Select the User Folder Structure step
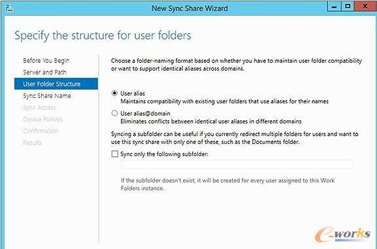The height and width of the screenshot is (249, 377). [x=56, y=84]
